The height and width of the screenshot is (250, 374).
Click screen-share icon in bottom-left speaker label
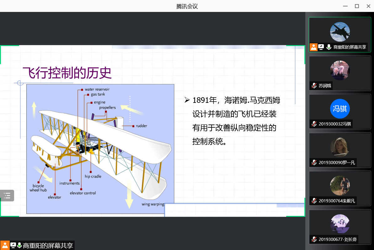pyautogui.click(x=13, y=245)
